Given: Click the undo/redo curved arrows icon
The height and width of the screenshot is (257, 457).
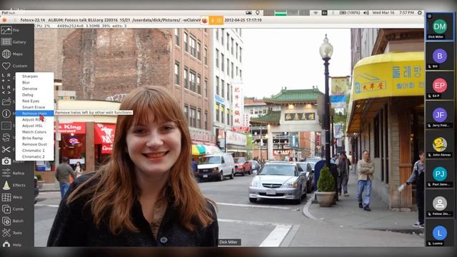Looking at the screenshot, I should 6,137.
